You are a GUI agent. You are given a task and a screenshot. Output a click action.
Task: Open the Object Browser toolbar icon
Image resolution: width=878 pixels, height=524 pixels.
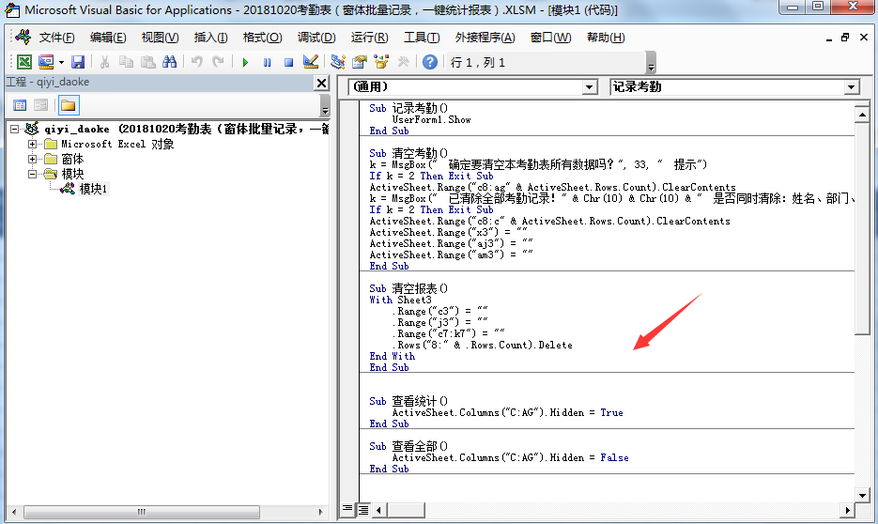click(x=381, y=62)
